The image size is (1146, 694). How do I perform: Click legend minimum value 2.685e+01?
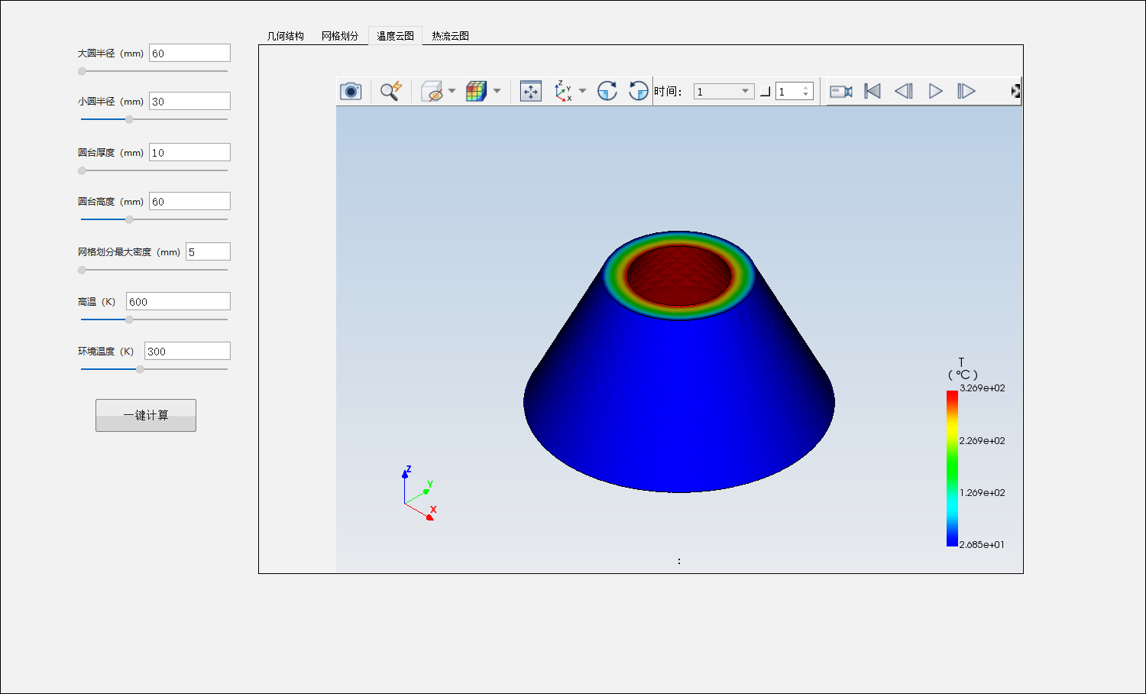(x=982, y=545)
